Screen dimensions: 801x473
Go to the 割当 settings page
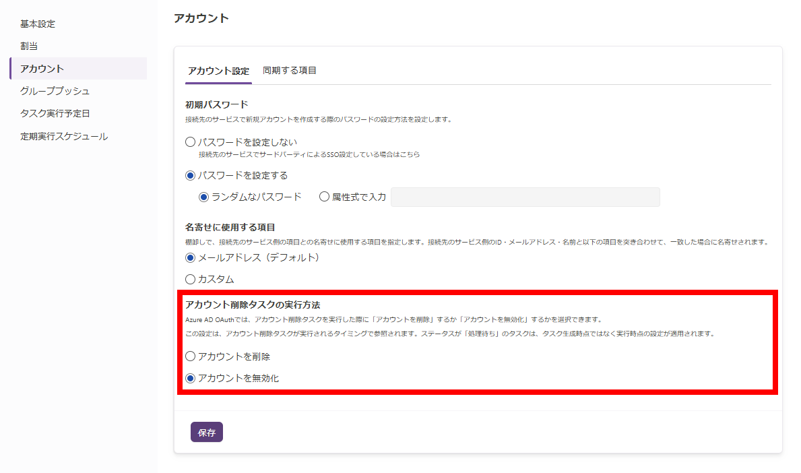[29, 46]
